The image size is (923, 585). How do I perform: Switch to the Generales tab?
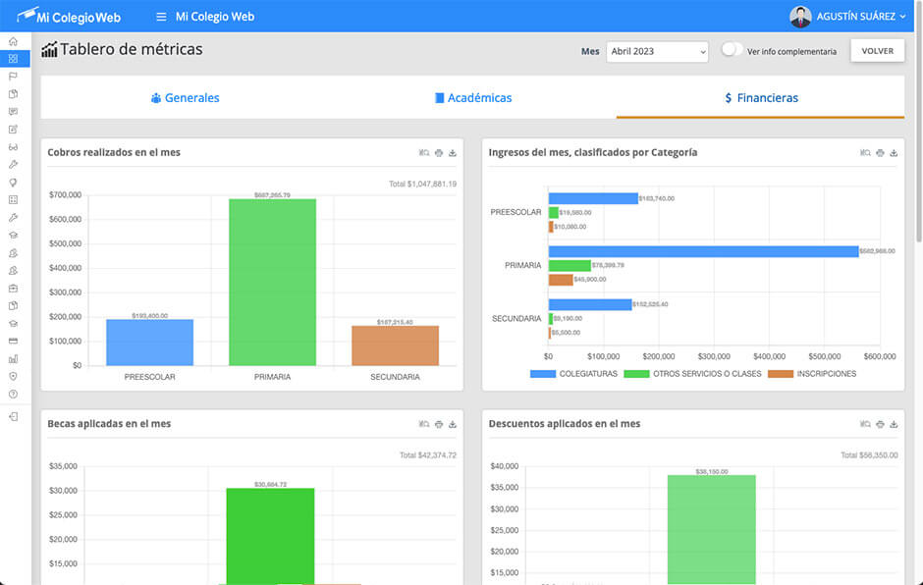point(185,98)
